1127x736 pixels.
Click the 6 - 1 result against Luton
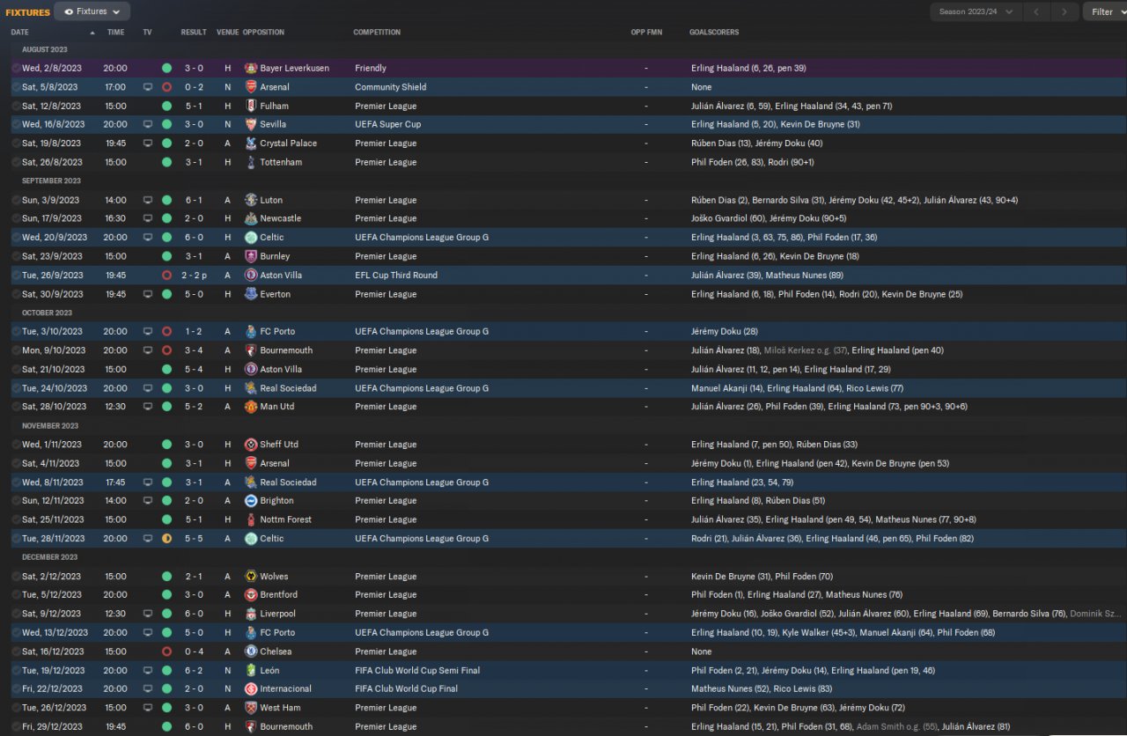pos(194,200)
